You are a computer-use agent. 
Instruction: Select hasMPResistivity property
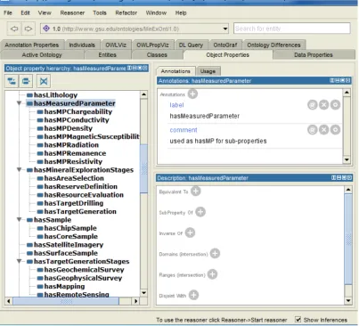pyautogui.click(x=73, y=161)
